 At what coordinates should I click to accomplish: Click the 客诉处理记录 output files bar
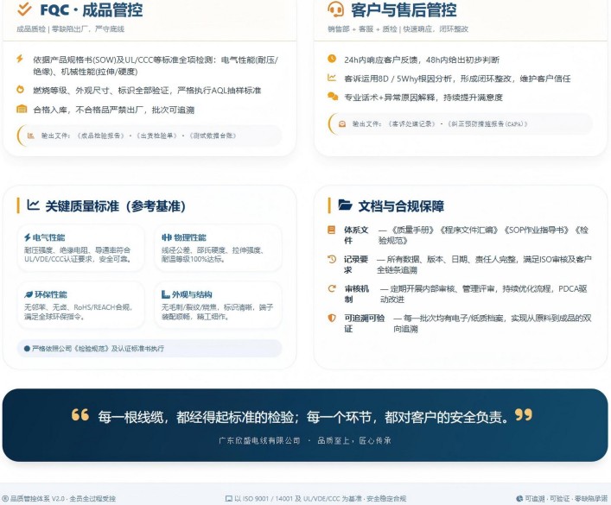461,124
